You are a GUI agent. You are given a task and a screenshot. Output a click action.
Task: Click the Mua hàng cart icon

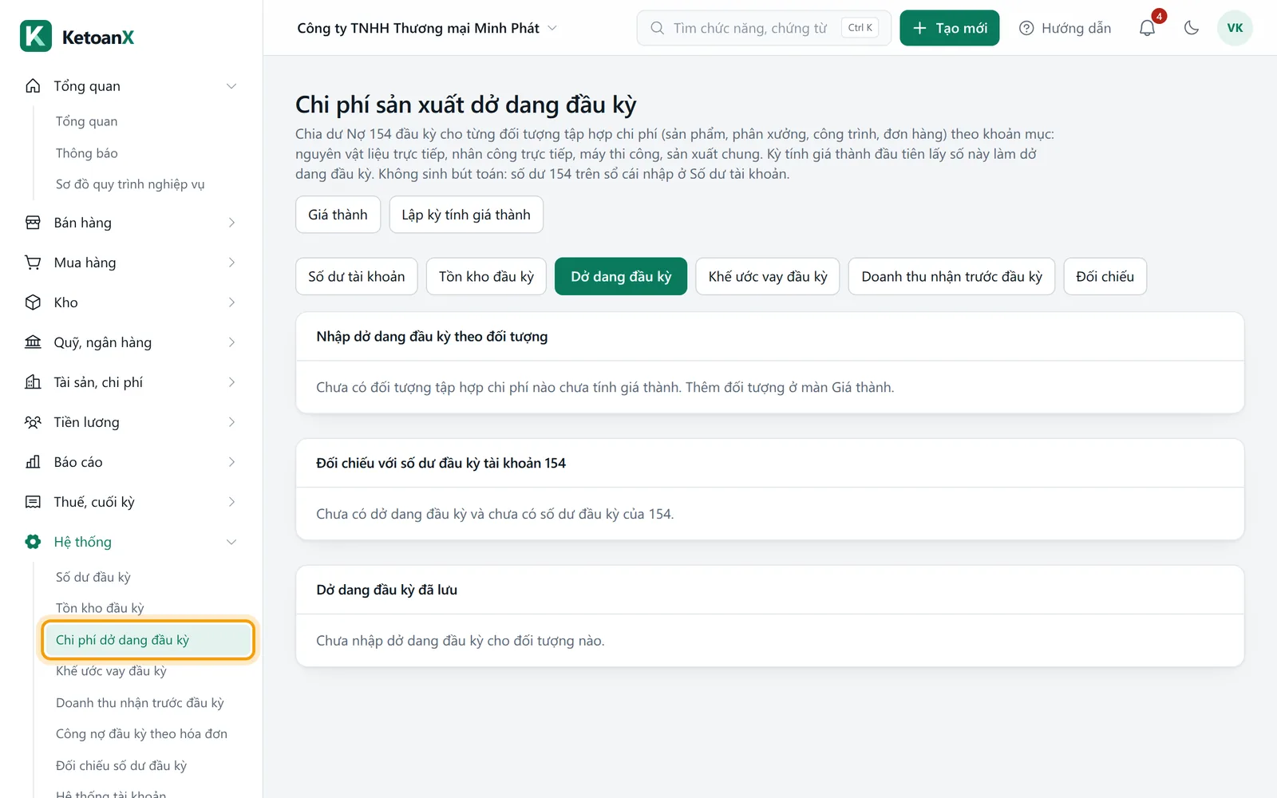pos(33,263)
